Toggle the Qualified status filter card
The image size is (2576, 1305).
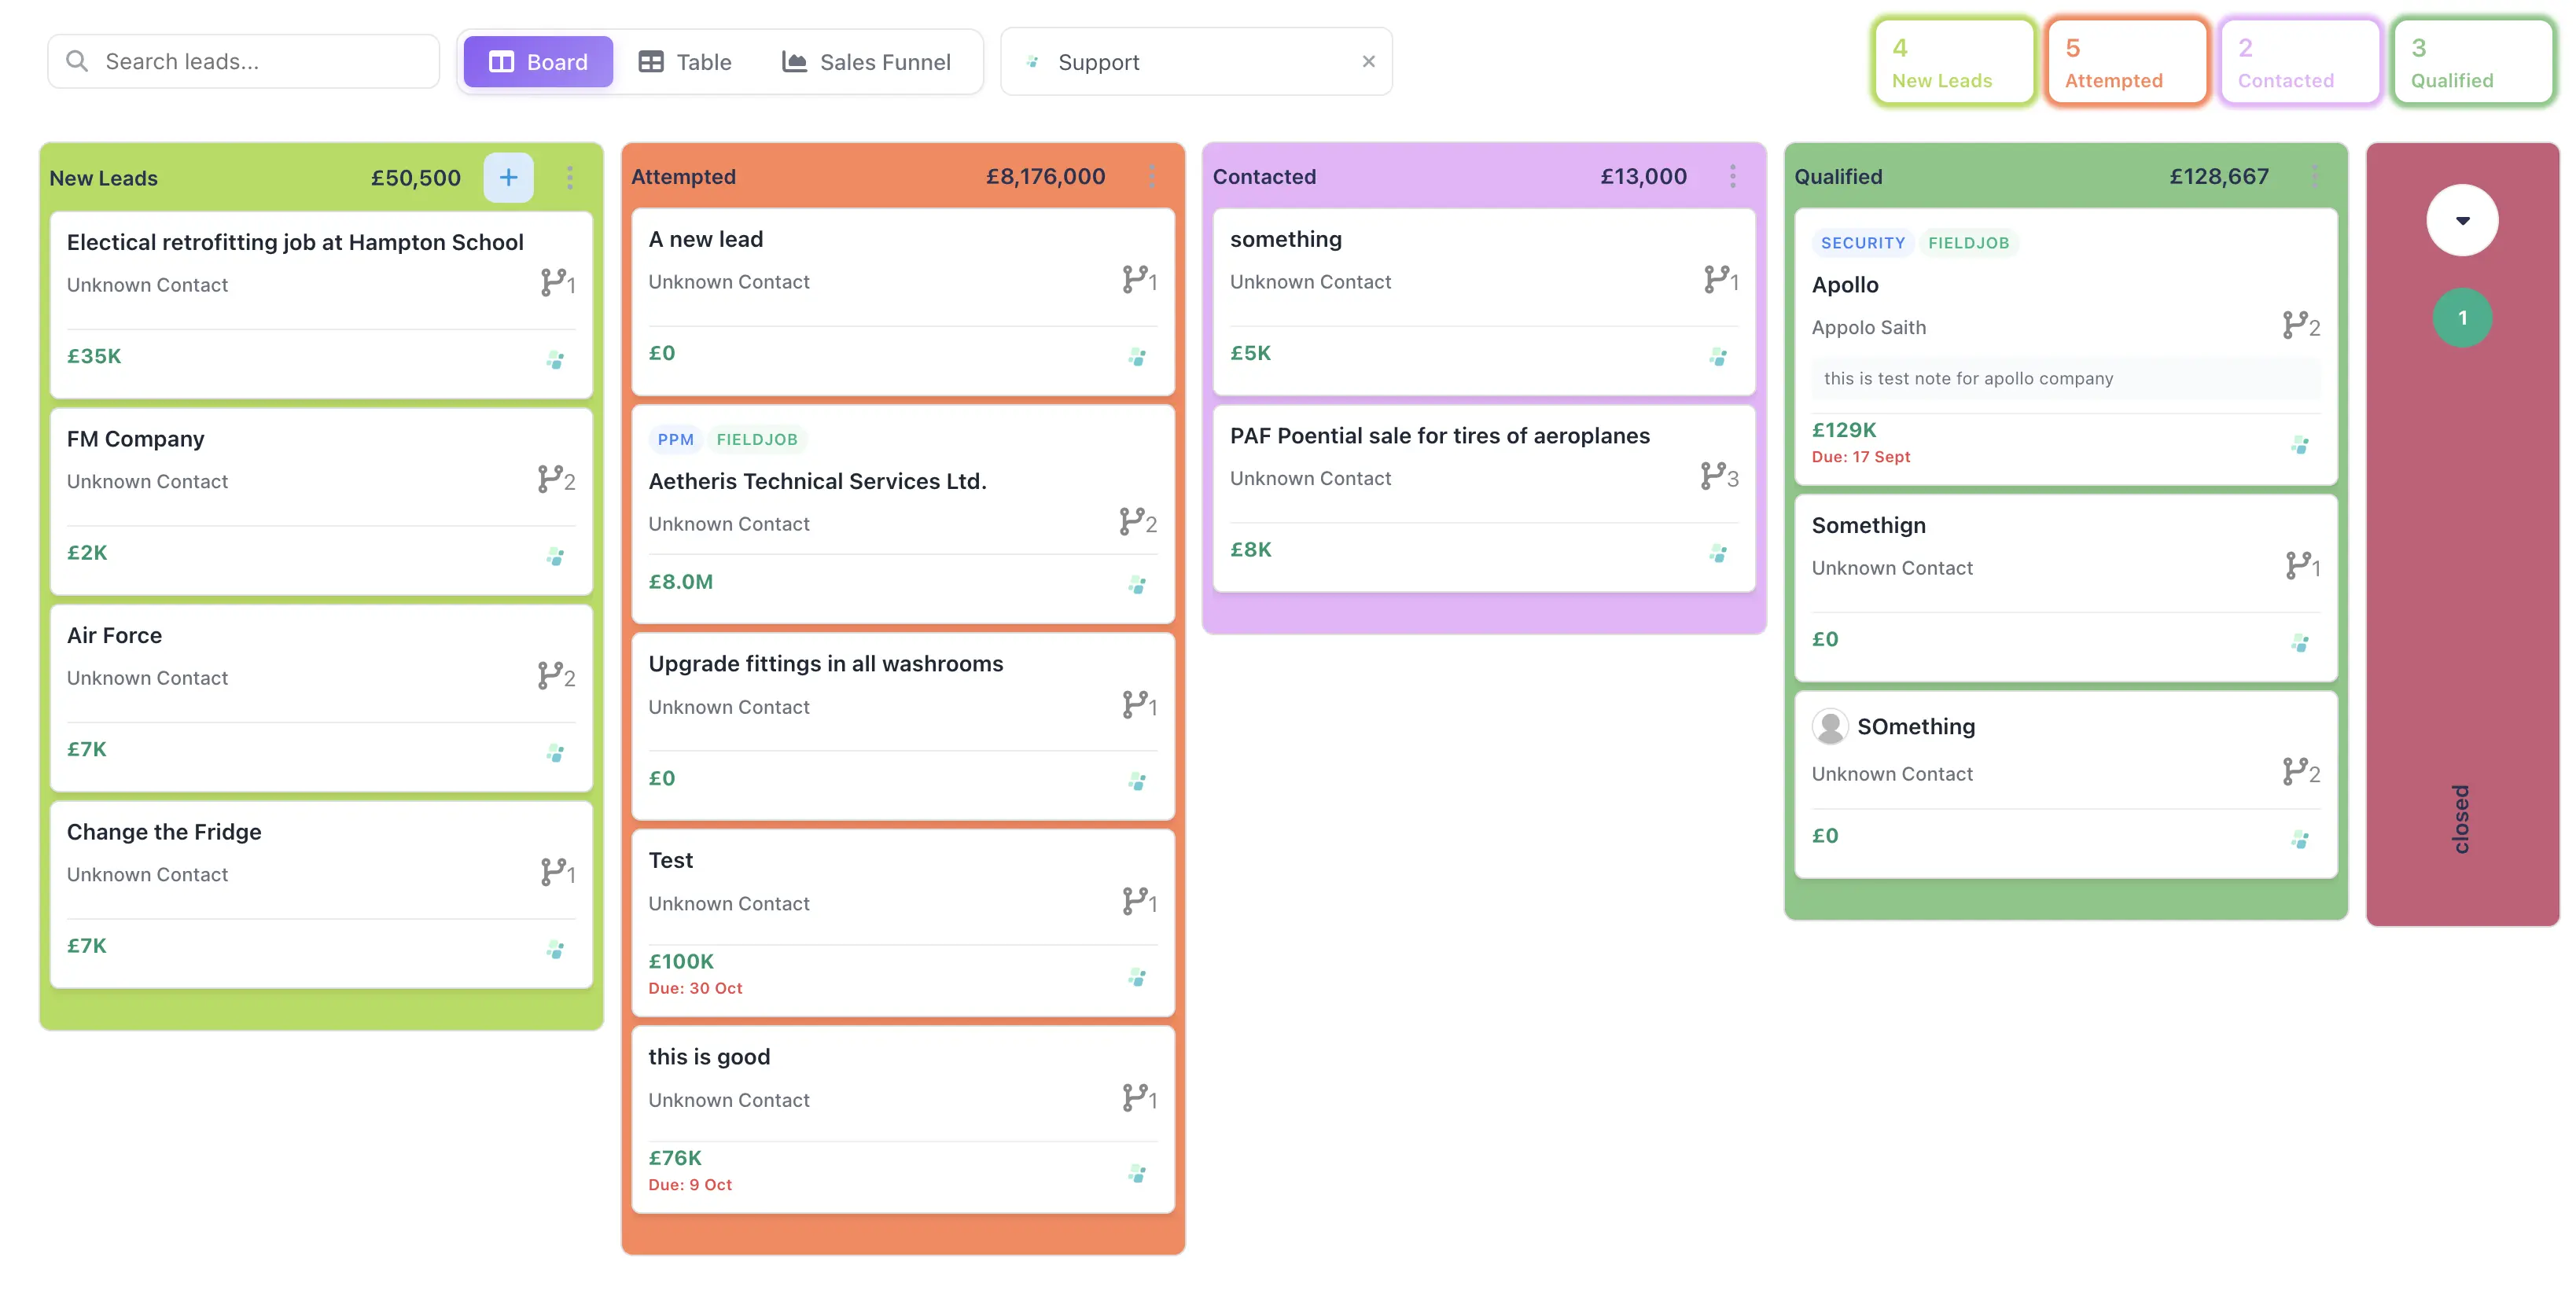click(2472, 62)
